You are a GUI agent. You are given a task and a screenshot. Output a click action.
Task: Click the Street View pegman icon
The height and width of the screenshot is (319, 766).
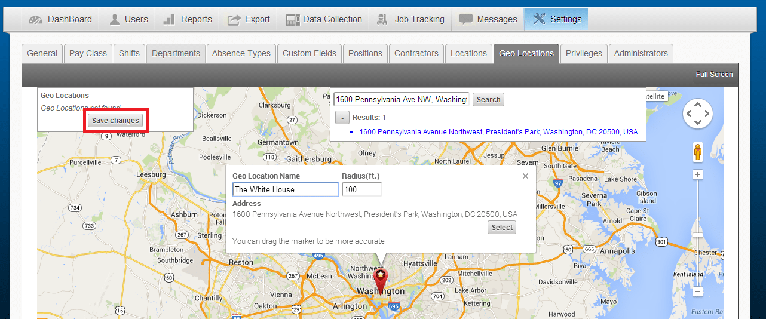click(x=697, y=152)
